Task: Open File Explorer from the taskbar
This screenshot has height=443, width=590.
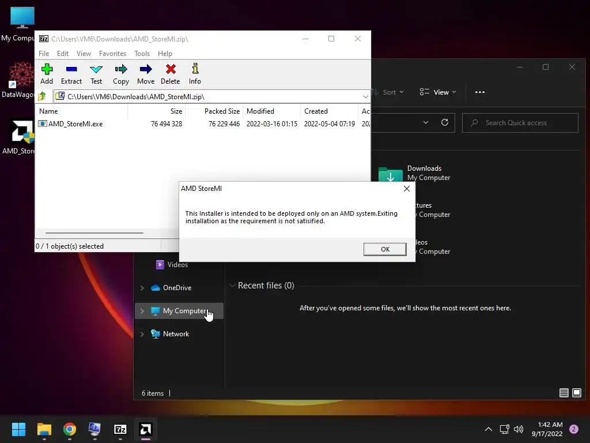Action: click(44, 429)
